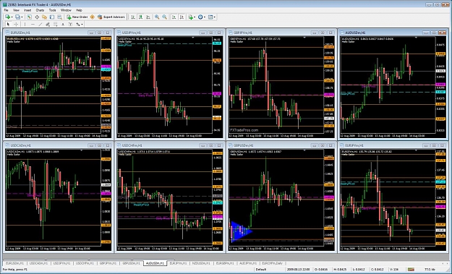Open the Terminal window icon
Viewport: 452px width, 274px height.
coord(52,17)
